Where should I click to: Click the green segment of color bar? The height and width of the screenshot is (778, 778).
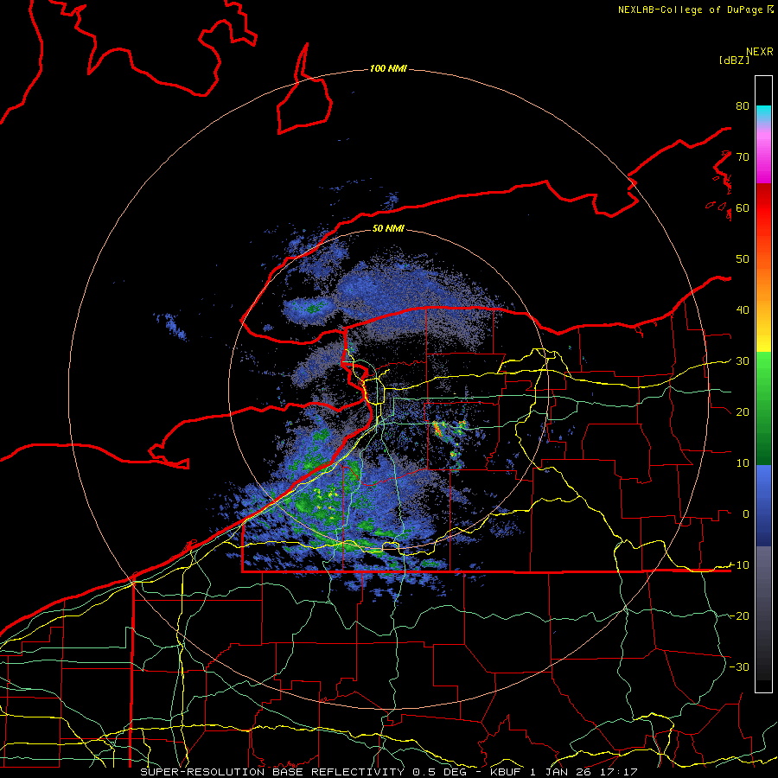(763, 408)
